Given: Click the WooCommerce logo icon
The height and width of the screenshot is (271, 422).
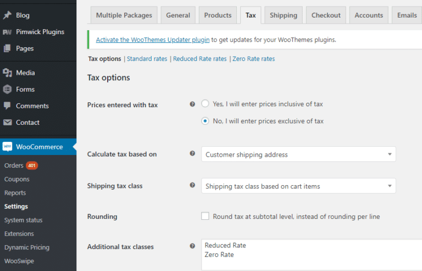Looking at the screenshot, I should tap(7, 147).
